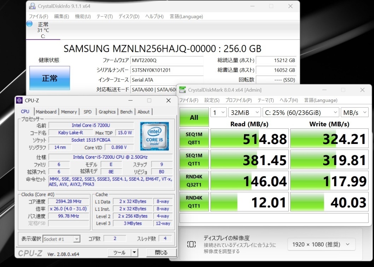Open ディスク(D) menu in CrystalDiskInfo

pos(129,17)
